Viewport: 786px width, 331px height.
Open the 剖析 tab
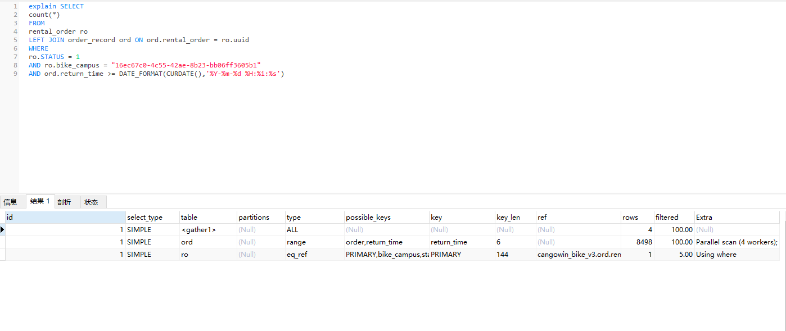[x=64, y=202]
